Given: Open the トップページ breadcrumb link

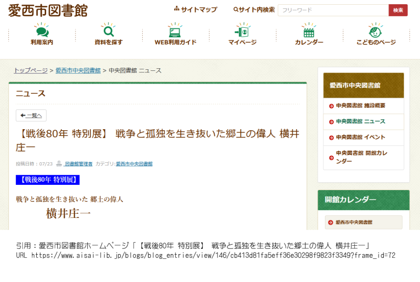Looking at the screenshot, I should click(30, 70).
